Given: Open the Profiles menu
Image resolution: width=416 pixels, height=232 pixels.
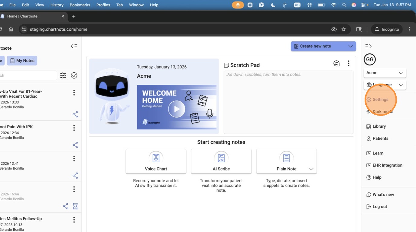Looking at the screenshot, I should 103,5.
